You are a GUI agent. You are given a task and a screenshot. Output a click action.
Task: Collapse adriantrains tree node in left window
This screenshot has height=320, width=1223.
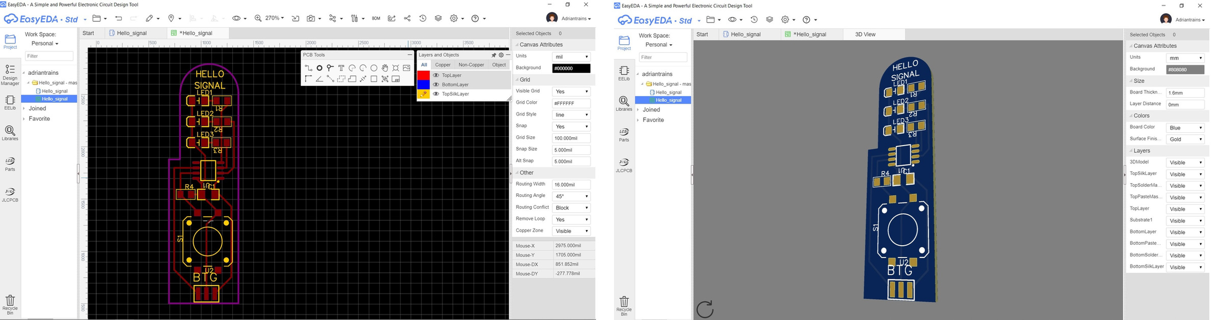tap(24, 73)
